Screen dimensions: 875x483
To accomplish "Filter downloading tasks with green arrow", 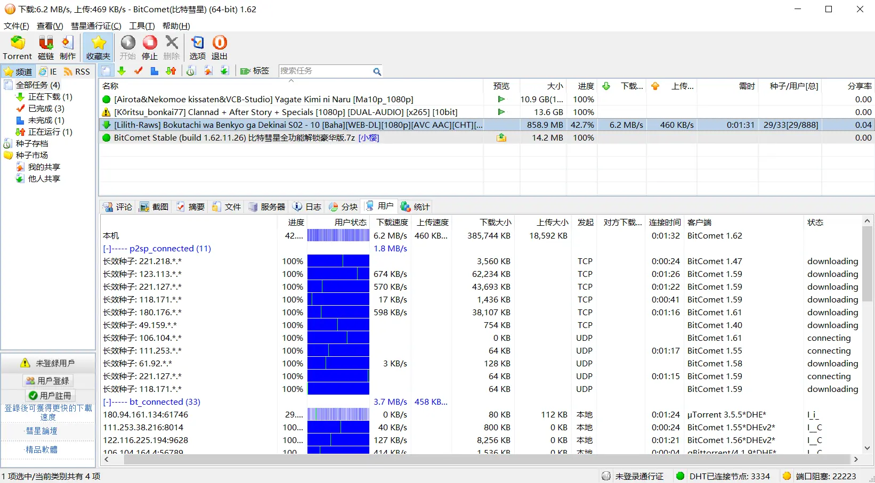I will [x=121, y=71].
